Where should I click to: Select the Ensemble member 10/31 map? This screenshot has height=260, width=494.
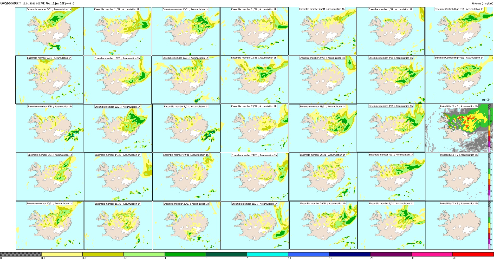coord(50,225)
